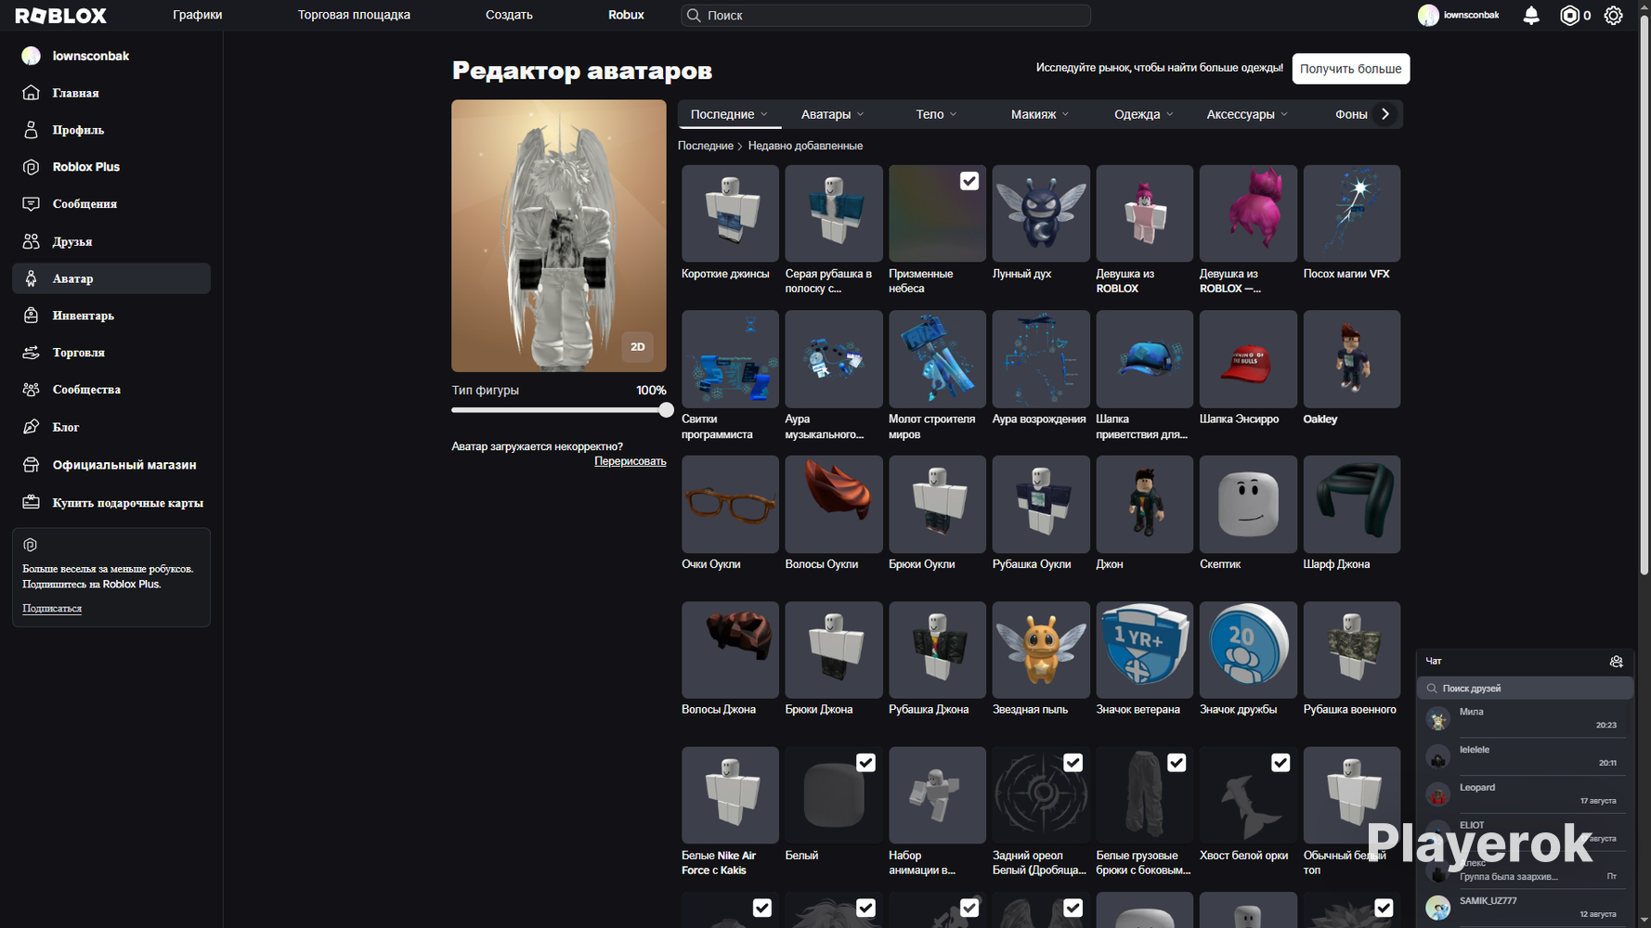Expand the Макияж dropdown tab
1651x928 pixels.
(1040, 114)
